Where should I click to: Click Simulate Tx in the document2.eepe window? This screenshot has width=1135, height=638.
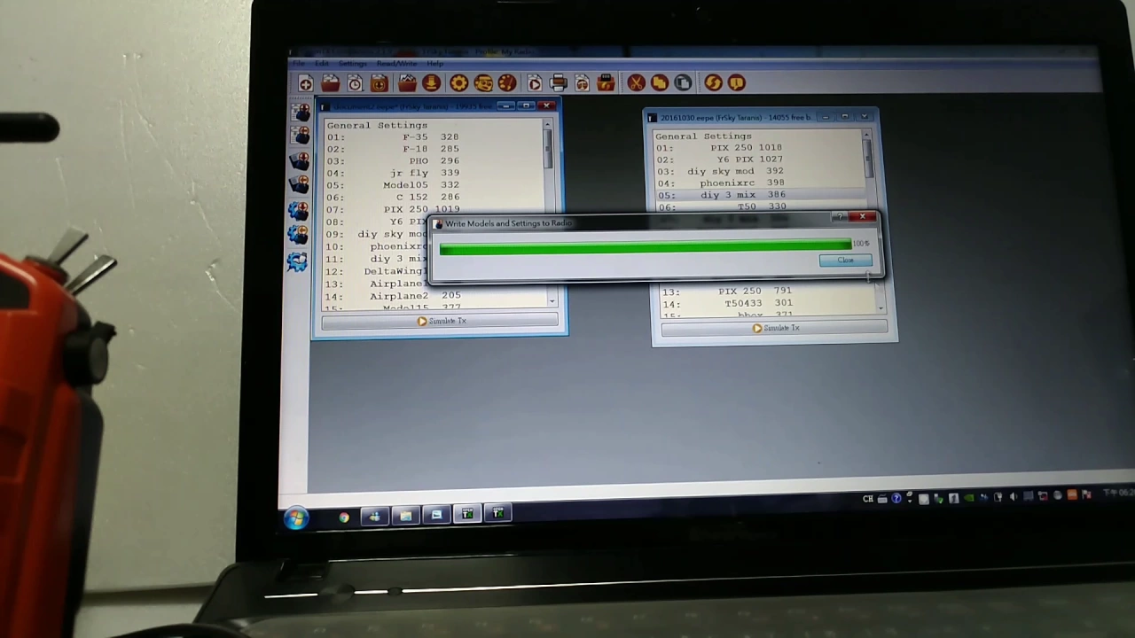pos(441,321)
